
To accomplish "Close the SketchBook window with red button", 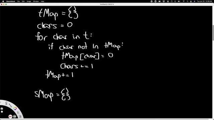I will click(x=1, y=4).
